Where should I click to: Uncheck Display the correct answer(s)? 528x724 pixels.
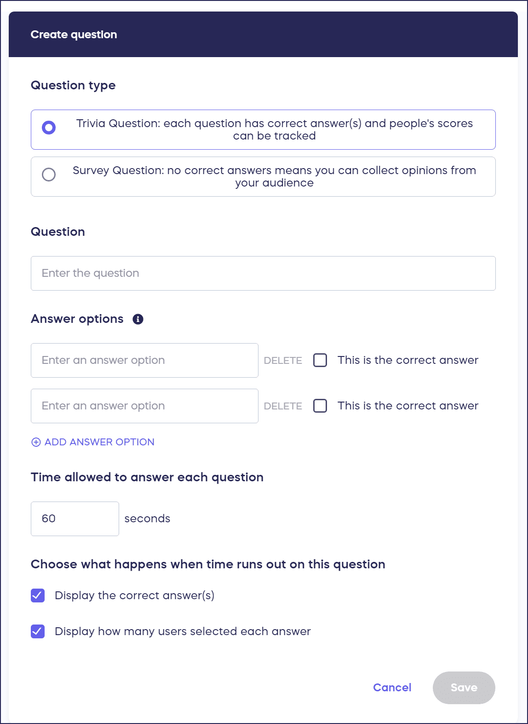[38, 596]
